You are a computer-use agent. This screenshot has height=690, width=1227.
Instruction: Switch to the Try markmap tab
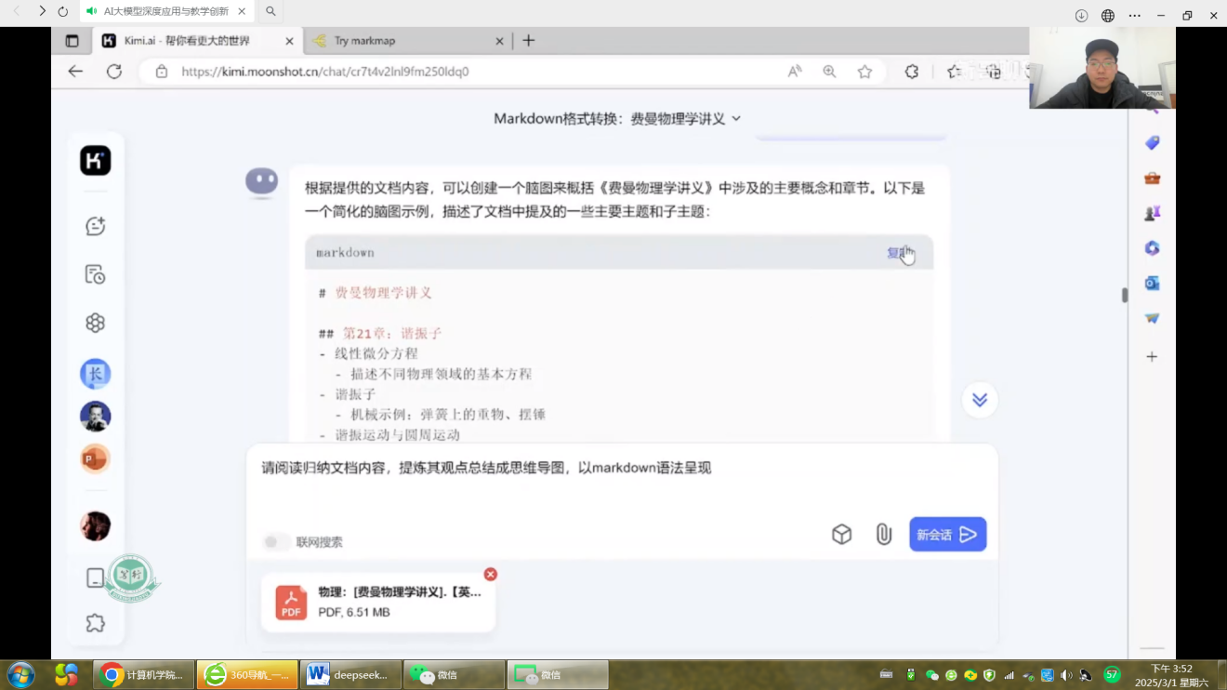click(x=409, y=41)
